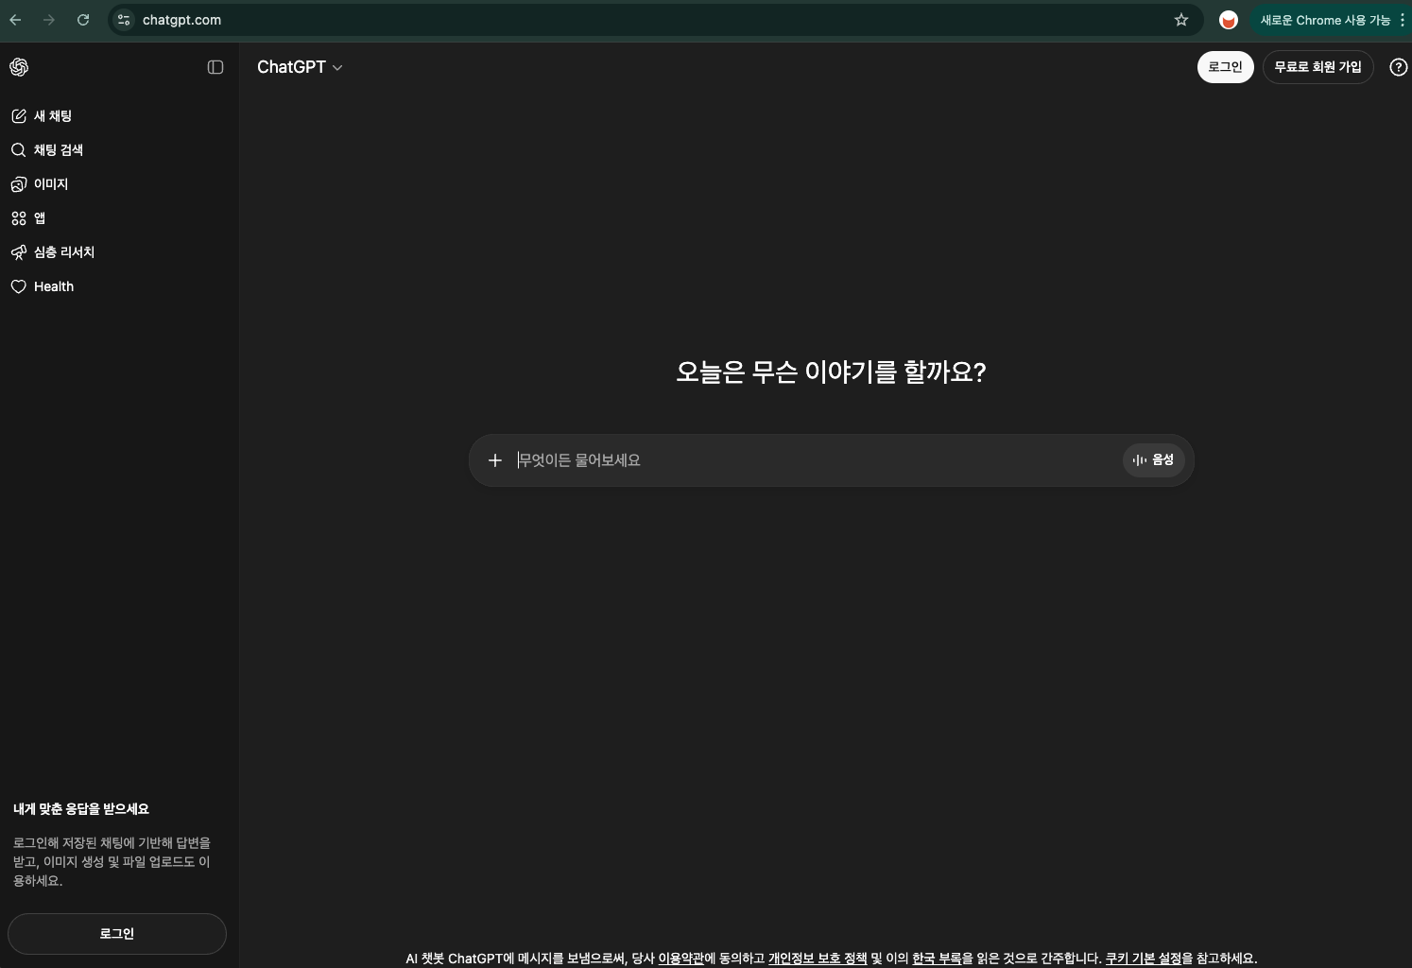
Task: Collapse the sidebar with the panel toggle icon
Action: (215, 67)
